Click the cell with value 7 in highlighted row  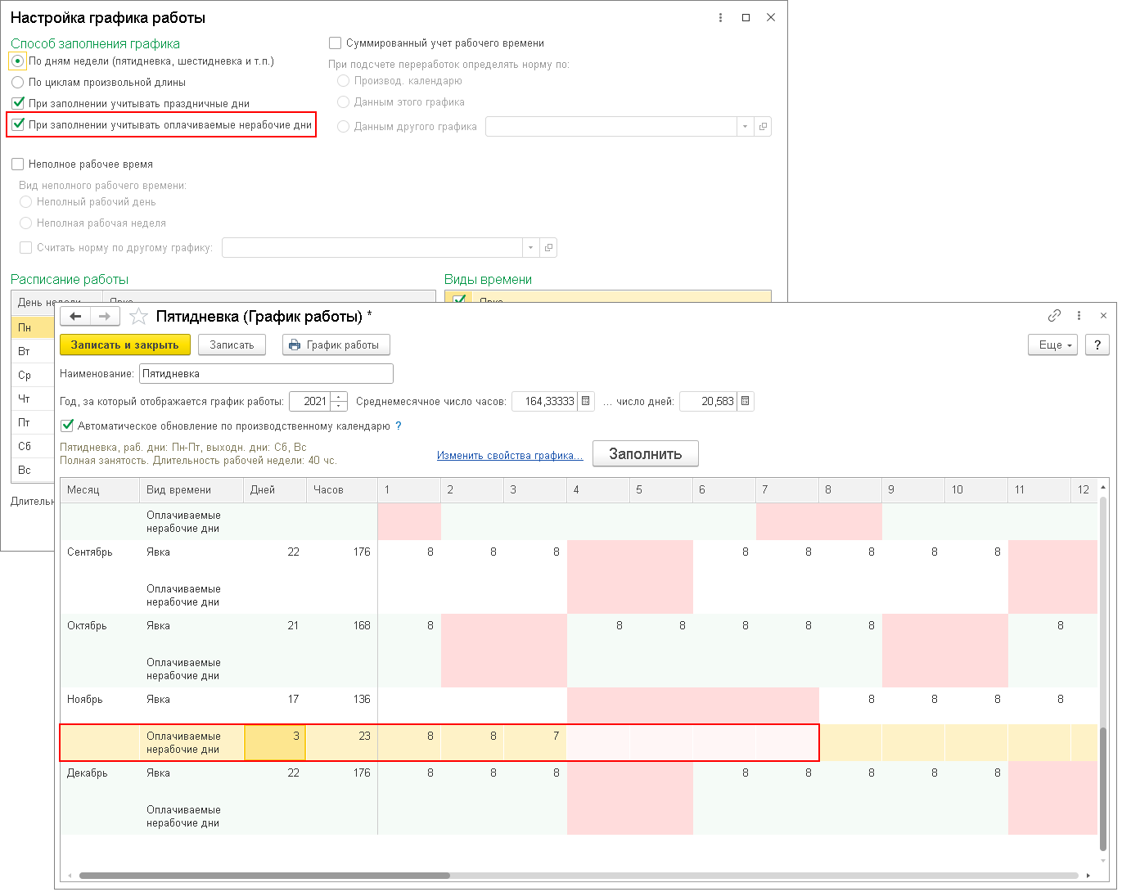click(535, 742)
